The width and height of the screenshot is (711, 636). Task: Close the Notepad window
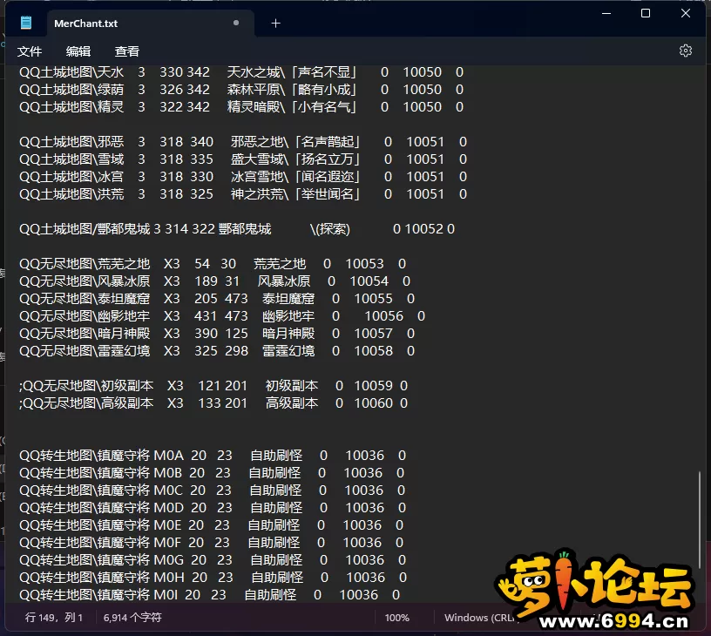pyautogui.click(x=686, y=14)
